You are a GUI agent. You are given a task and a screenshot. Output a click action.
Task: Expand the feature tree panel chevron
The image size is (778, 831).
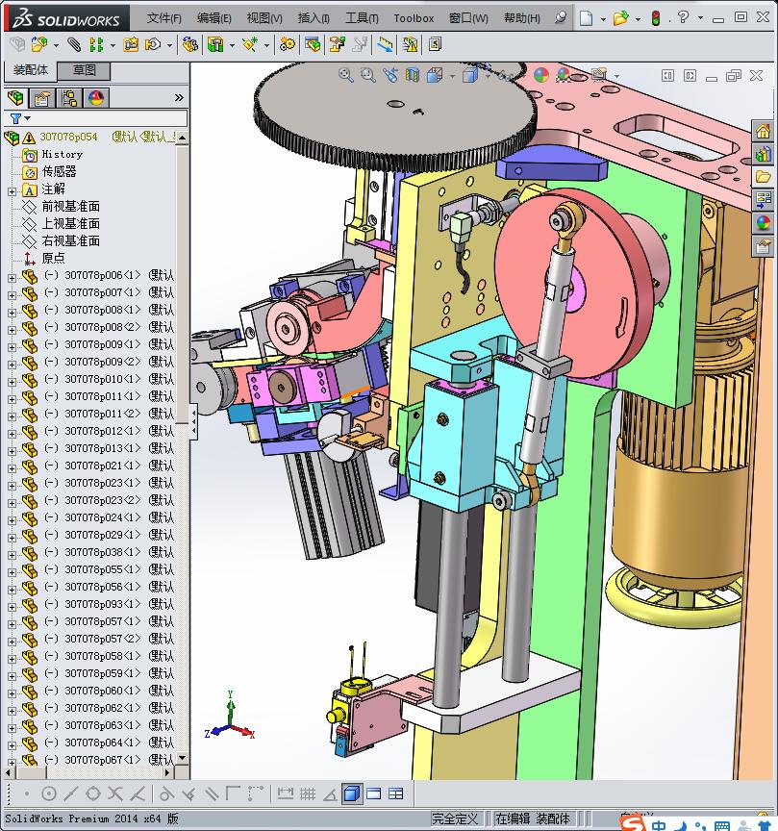click(179, 97)
